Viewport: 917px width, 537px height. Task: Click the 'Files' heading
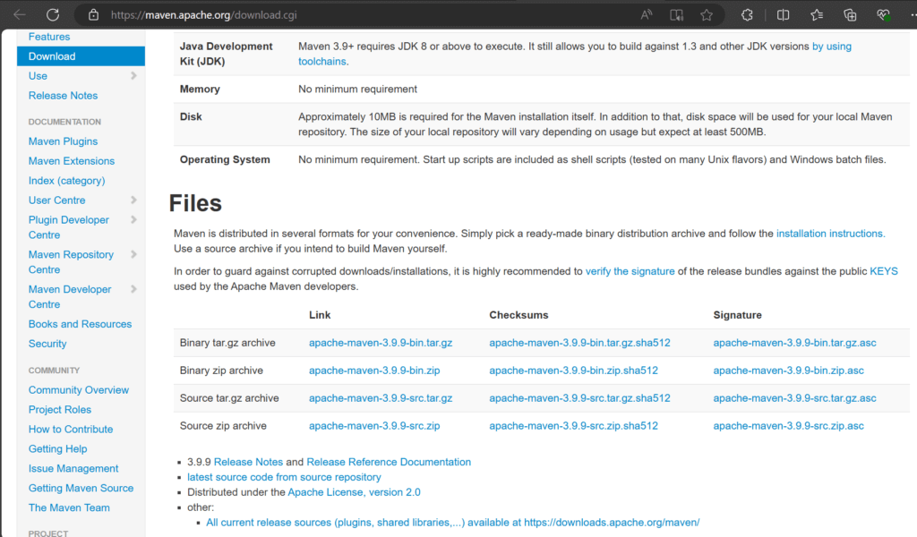195,203
